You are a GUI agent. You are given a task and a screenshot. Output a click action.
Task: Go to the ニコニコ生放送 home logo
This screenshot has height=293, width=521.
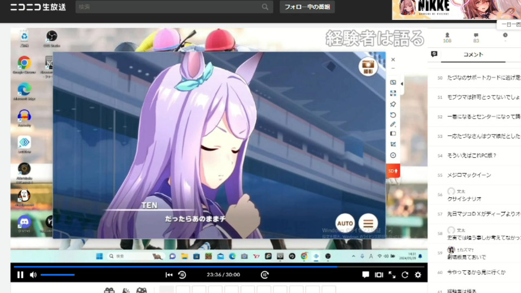(x=38, y=7)
